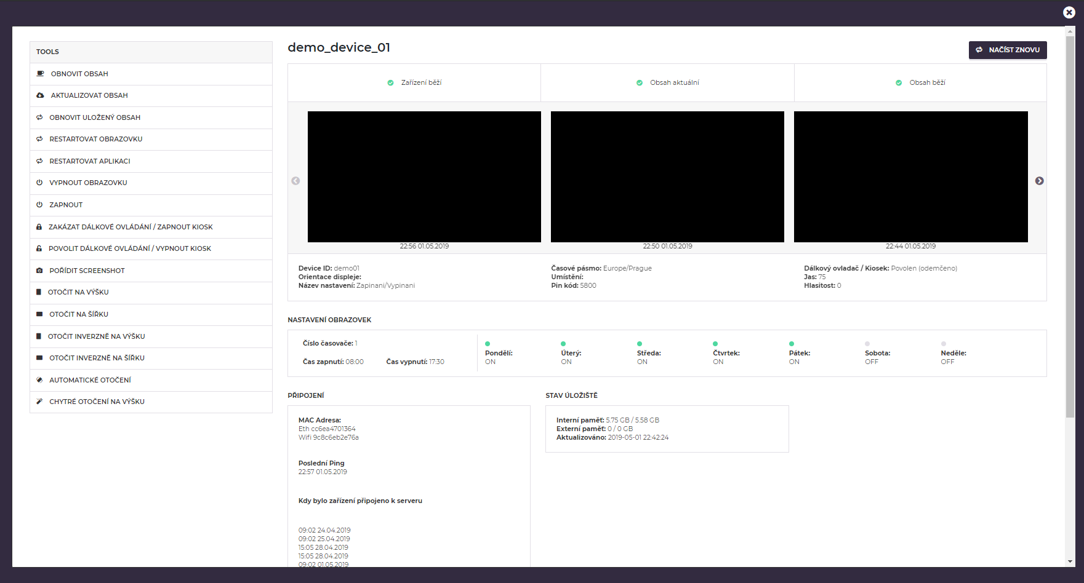
Task: Click Povolit dálkové ovládání / Vypnout kiosk
Action: 151,248
